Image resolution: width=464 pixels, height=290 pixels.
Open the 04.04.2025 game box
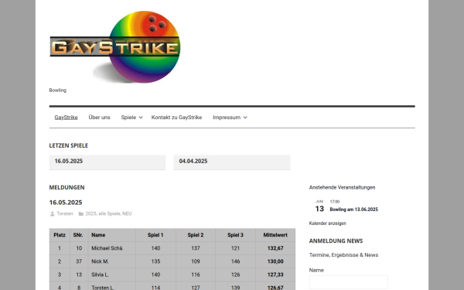(232, 162)
